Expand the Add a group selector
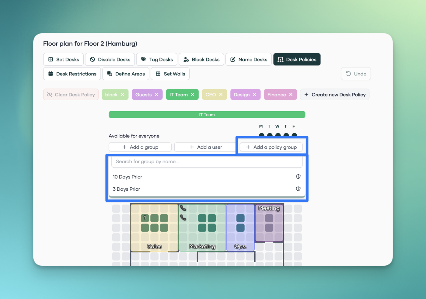 pyautogui.click(x=140, y=147)
